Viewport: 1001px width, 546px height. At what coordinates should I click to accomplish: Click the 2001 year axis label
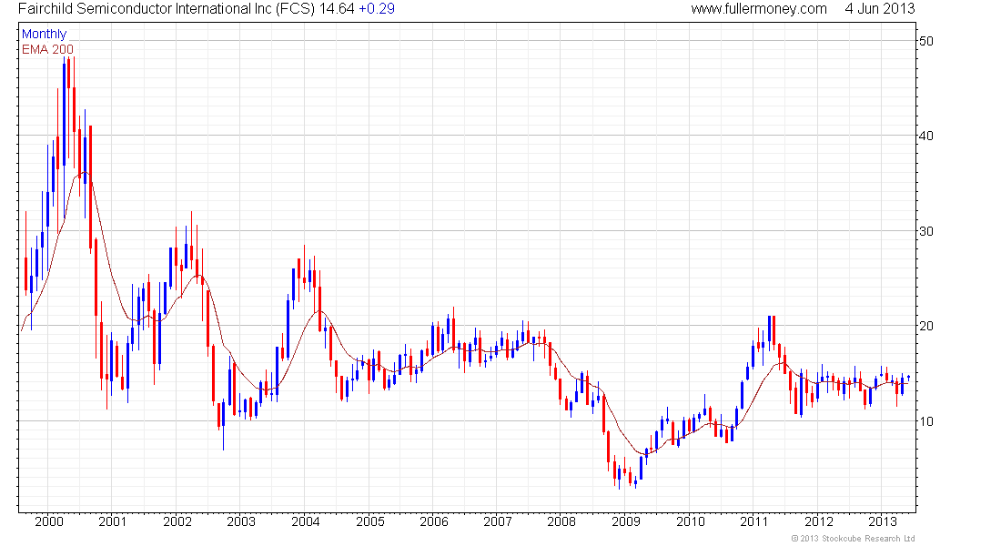click(x=112, y=521)
